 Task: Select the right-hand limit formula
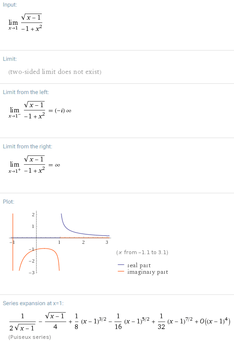point(34,165)
